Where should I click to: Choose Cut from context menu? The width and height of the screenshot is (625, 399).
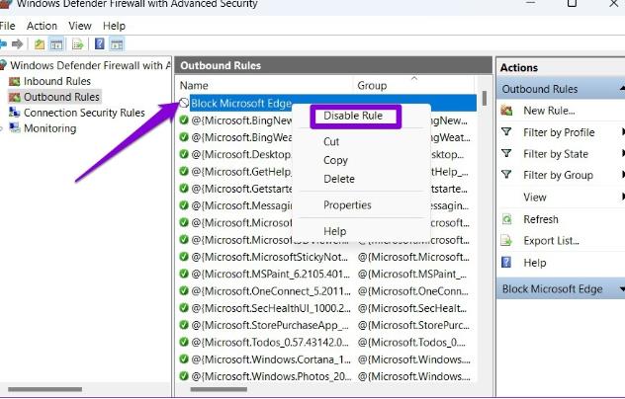click(331, 142)
